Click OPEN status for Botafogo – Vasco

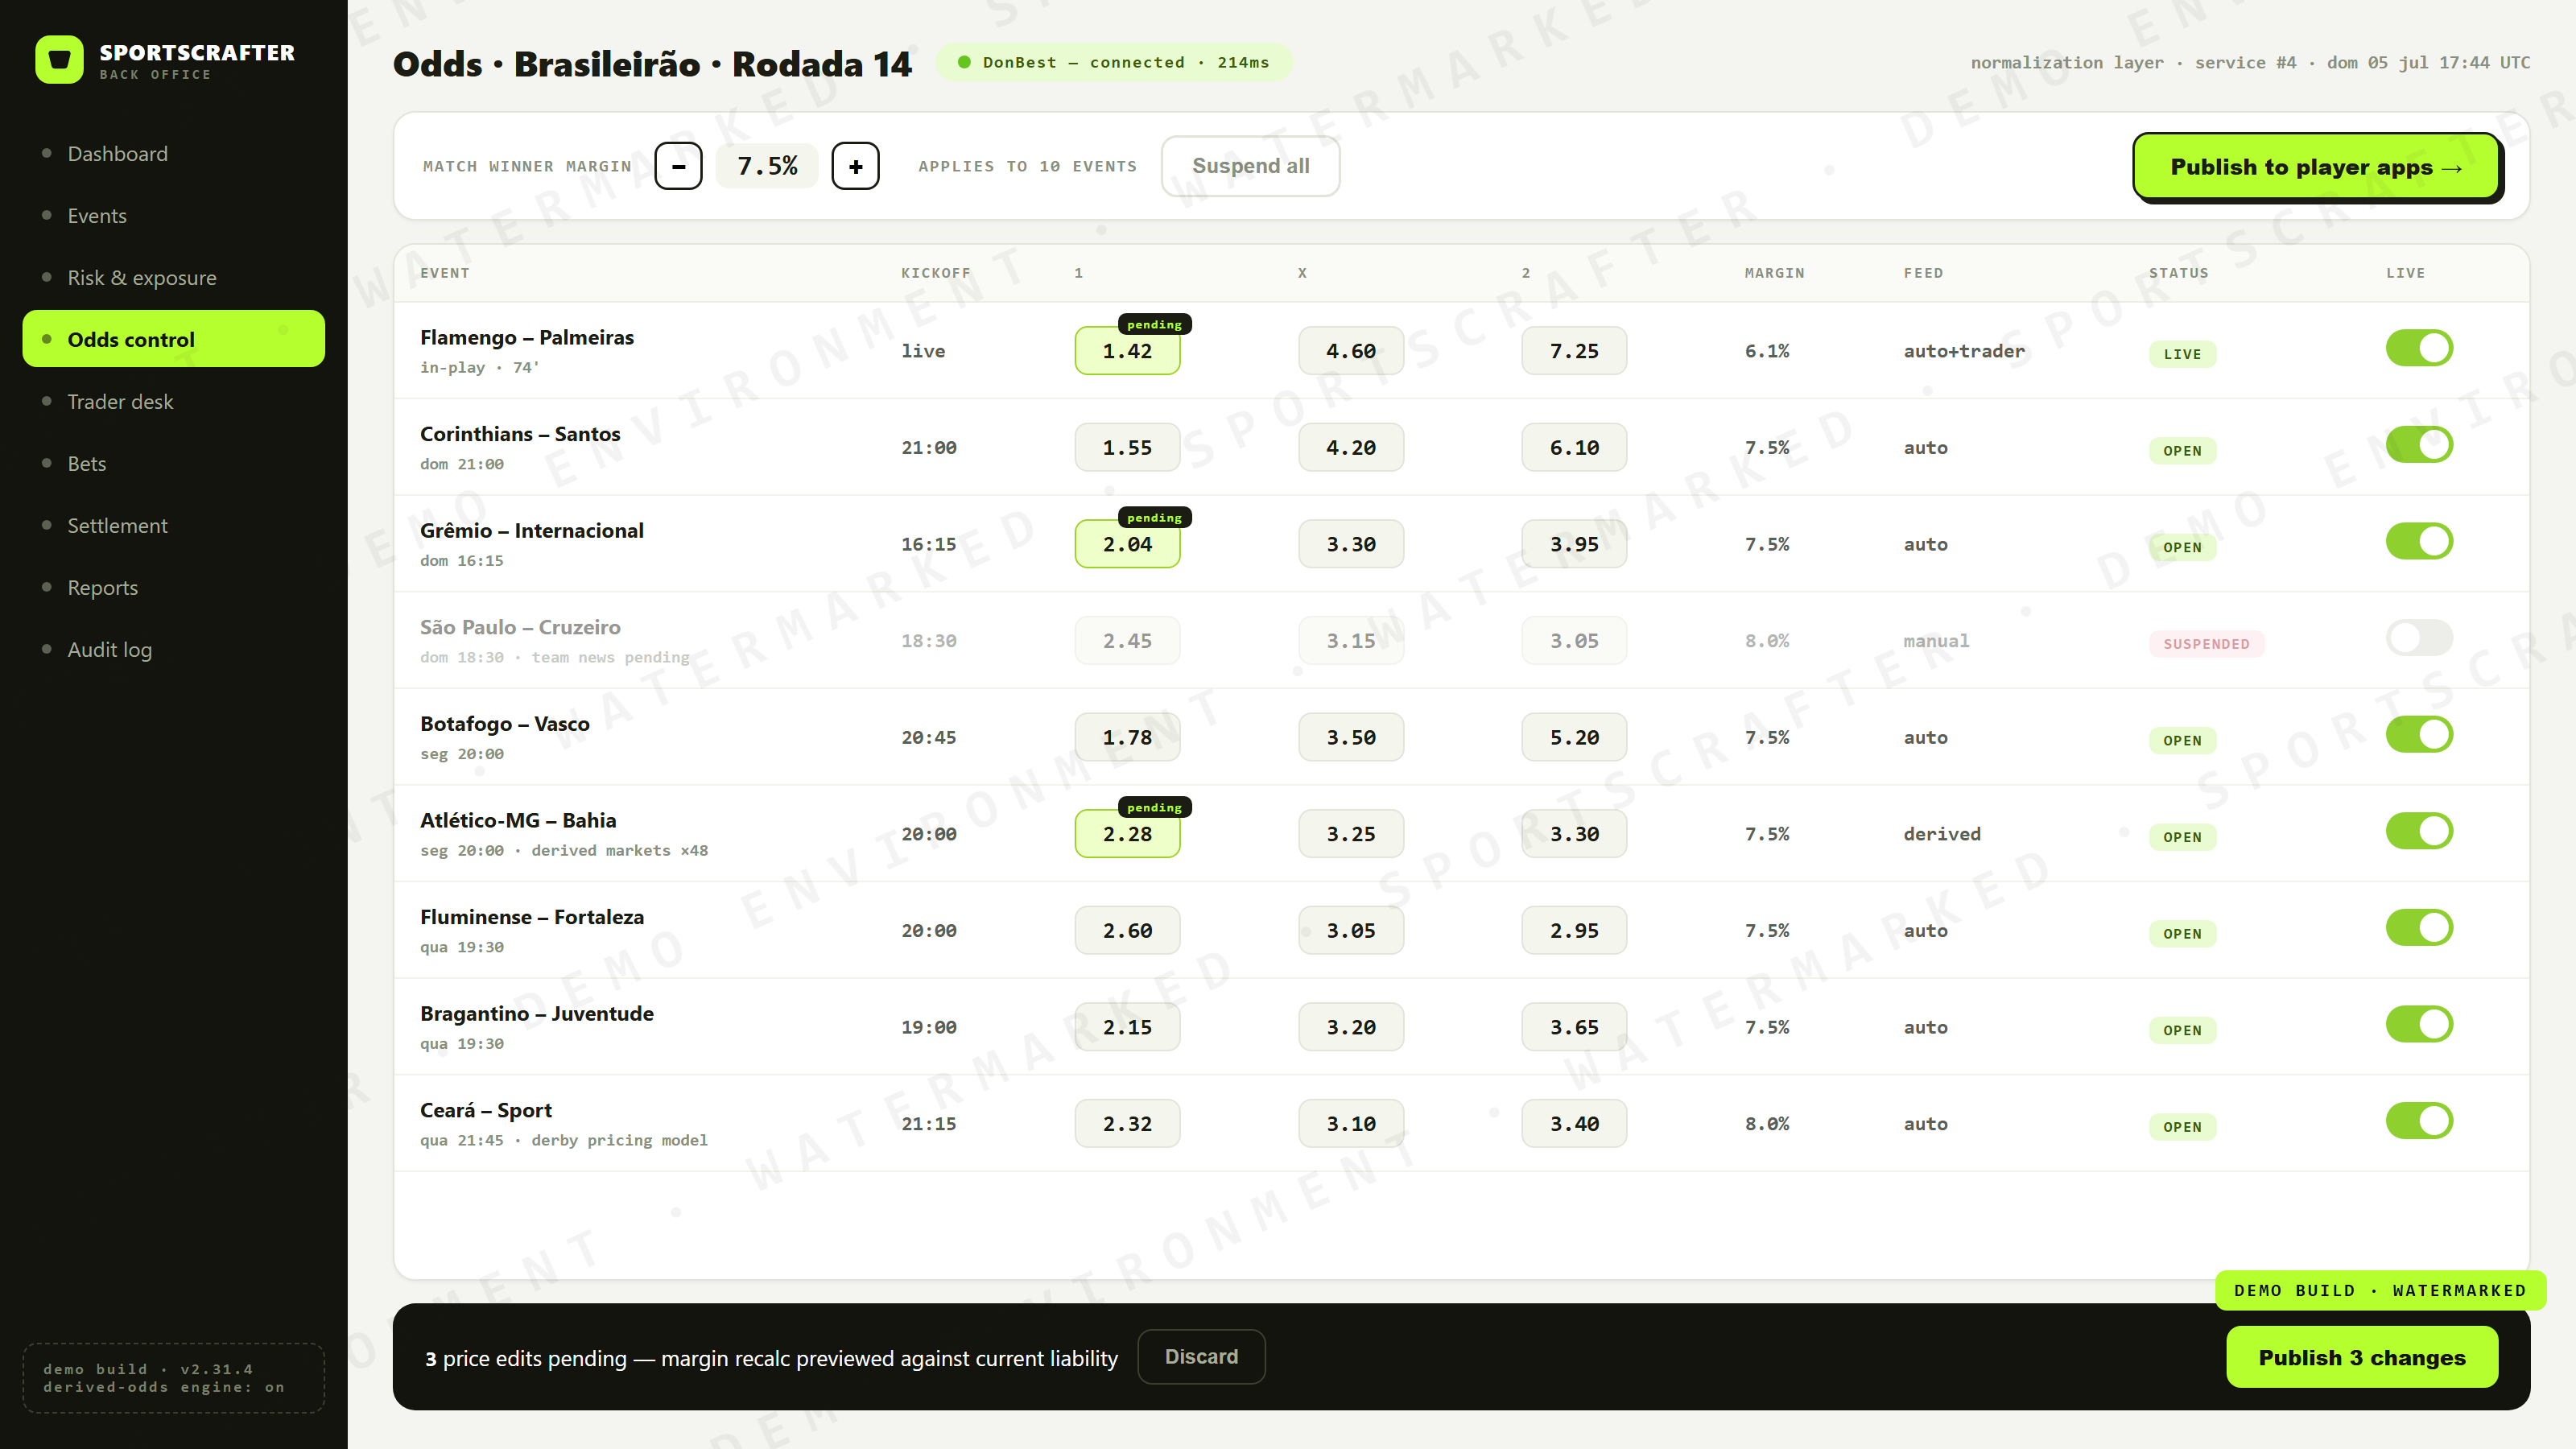pos(2182,741)
